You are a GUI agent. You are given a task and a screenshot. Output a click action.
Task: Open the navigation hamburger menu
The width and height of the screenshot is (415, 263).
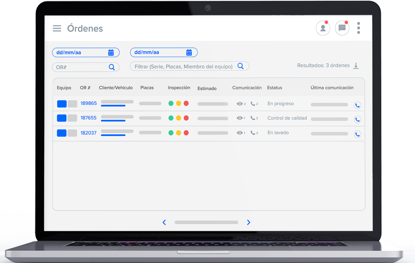point(57,28)
